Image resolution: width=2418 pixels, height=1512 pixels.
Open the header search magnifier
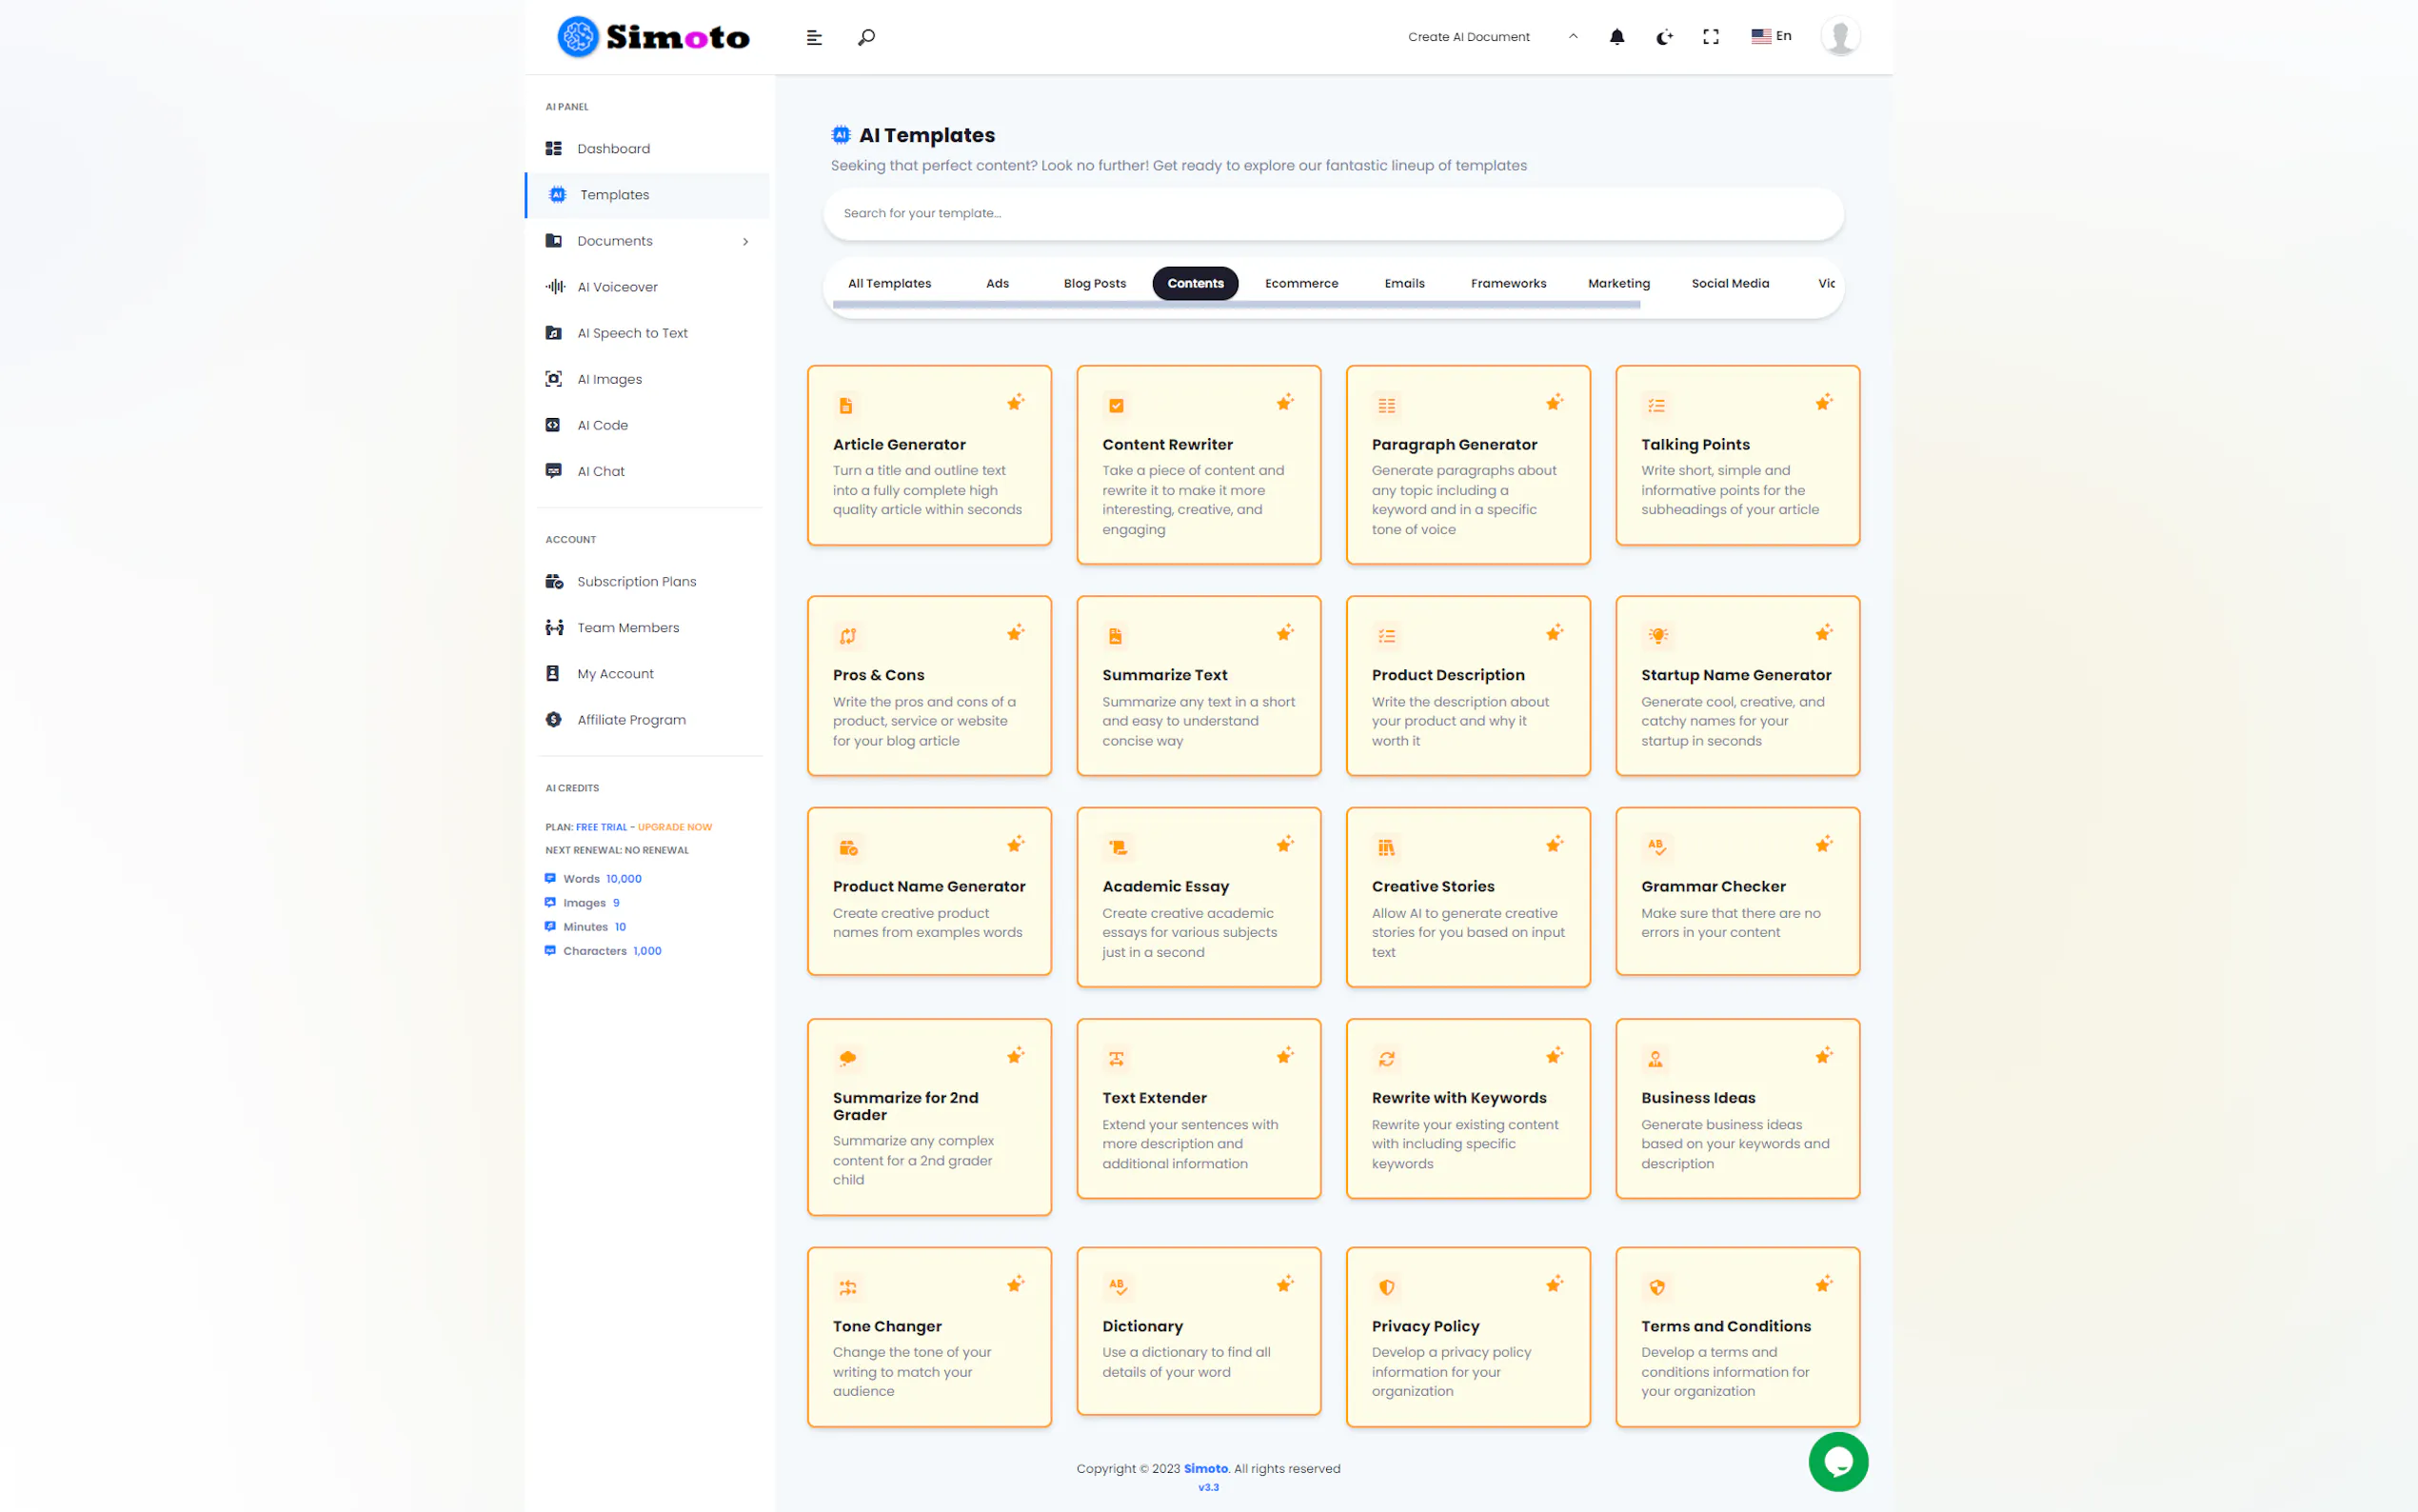tap(865, 37)
